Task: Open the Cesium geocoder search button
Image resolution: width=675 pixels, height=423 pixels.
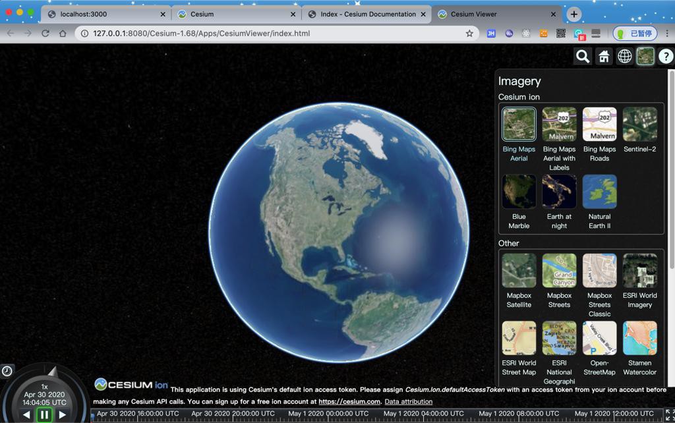Action: pos(583,57)
